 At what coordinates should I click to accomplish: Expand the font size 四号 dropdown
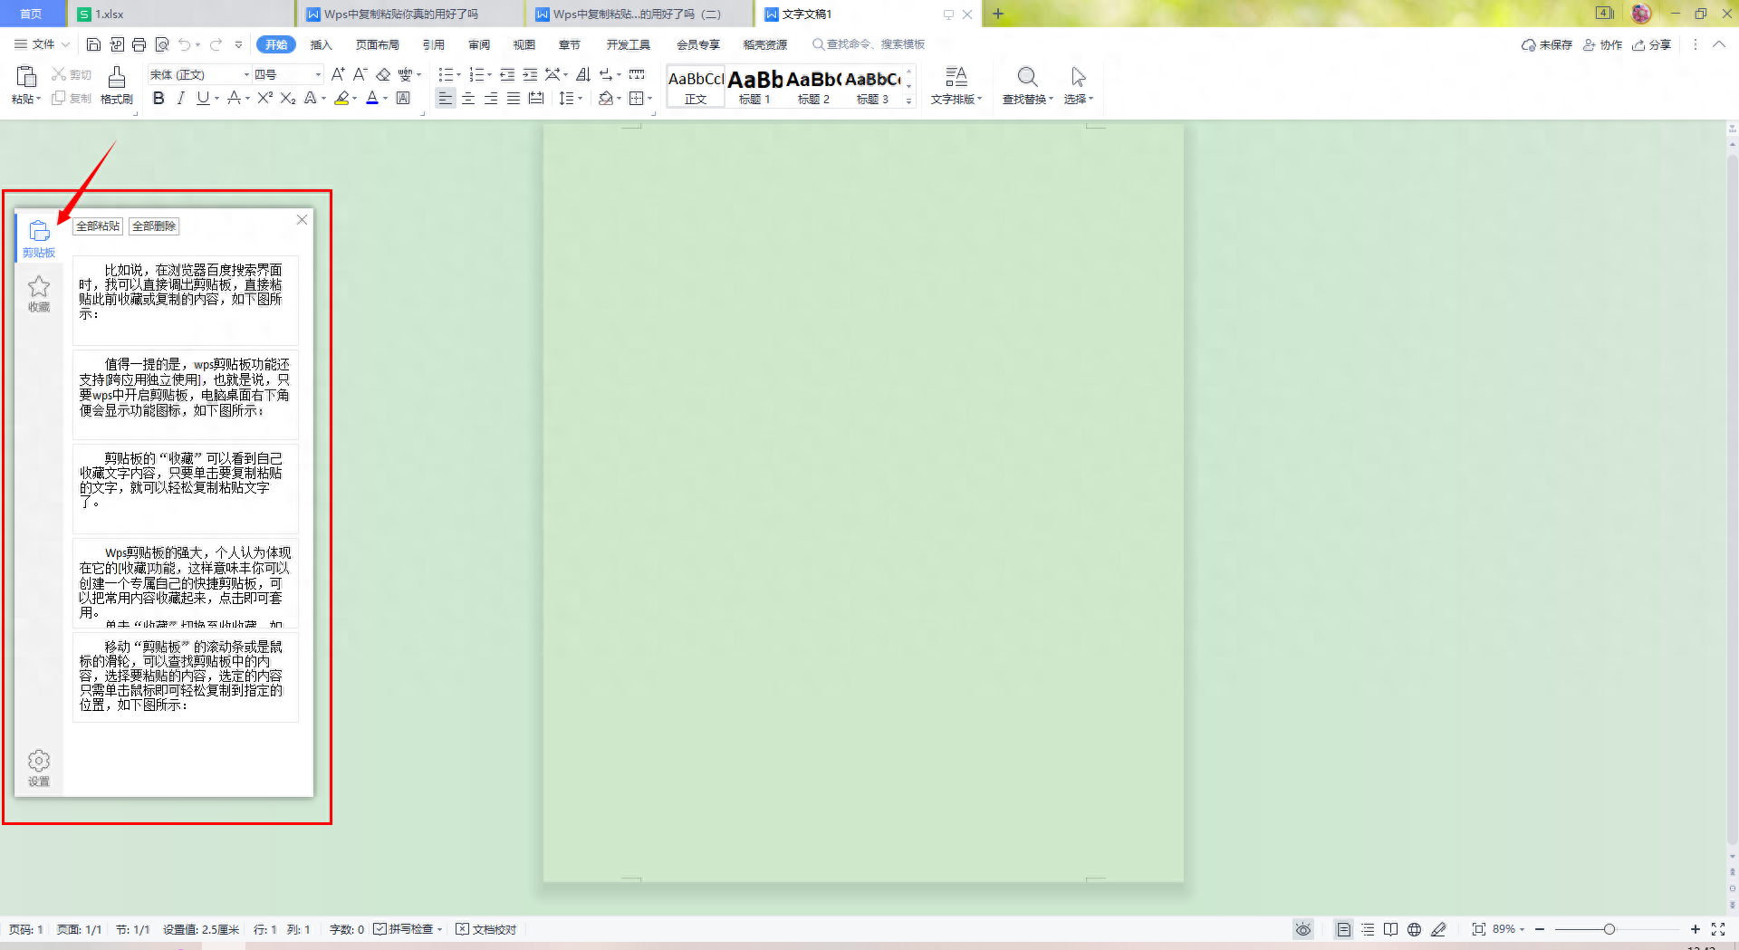pyautogui.click(x=318, y=74)
